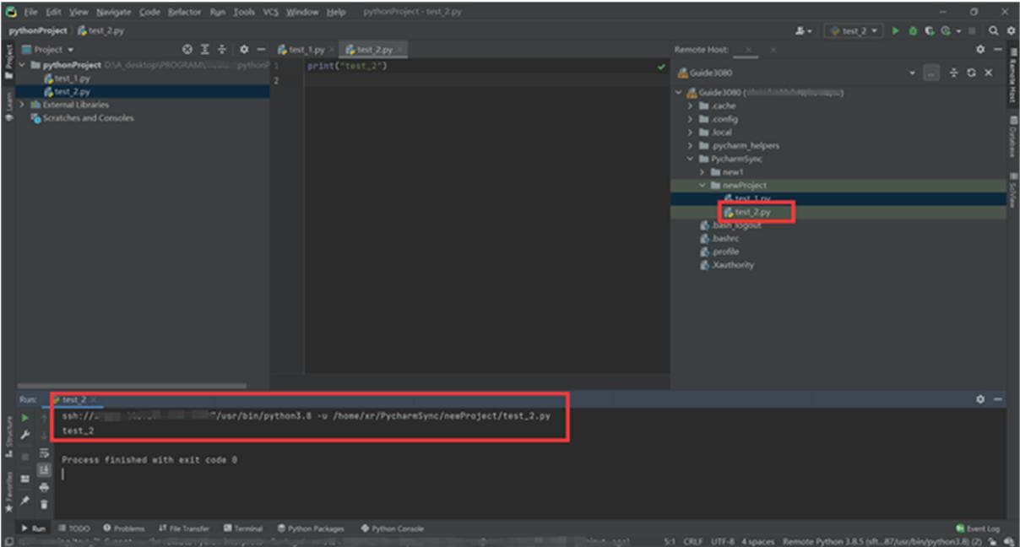The width and height of the screenshot is (1020, 547).
Task: Collapse the PycharmSync folder in Remote Host
Action: tap(691, 159)
